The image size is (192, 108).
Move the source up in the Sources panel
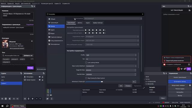click(37, 99)
